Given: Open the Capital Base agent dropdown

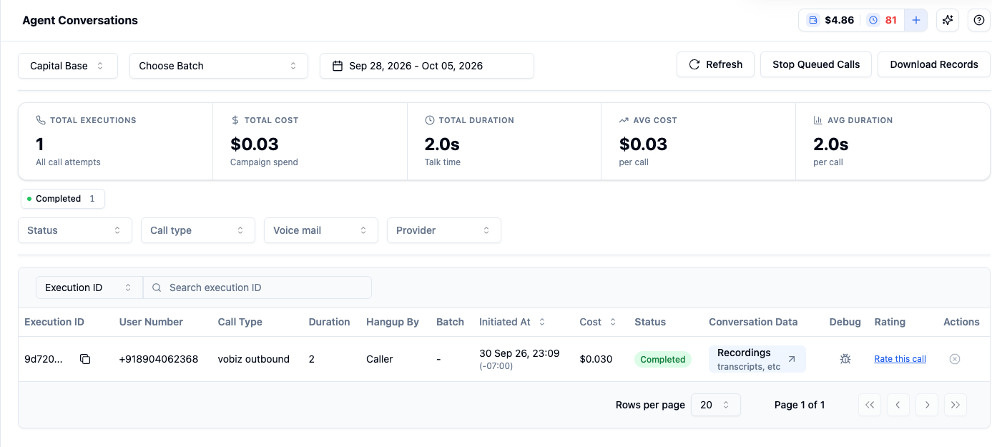Looking at the screenshot, I should click(x=69, y=66).
